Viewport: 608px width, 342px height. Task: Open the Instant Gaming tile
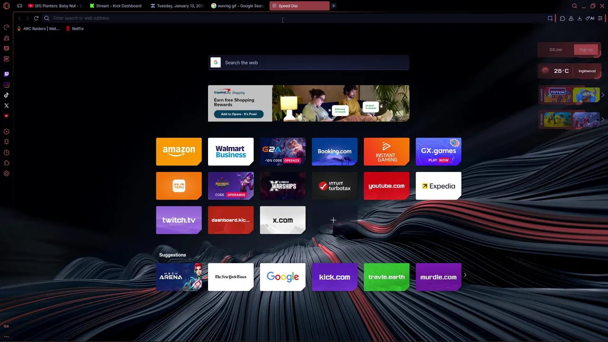click(387, 152)
